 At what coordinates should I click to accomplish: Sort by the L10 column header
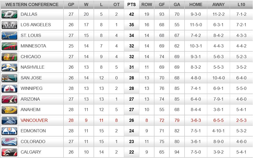(241, 4)
